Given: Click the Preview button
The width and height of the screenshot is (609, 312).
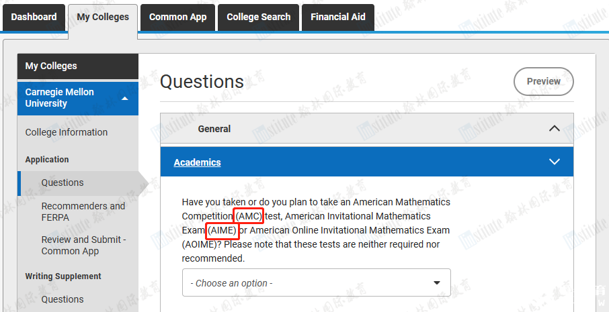Looking at the screenshot, I should 543,81.
